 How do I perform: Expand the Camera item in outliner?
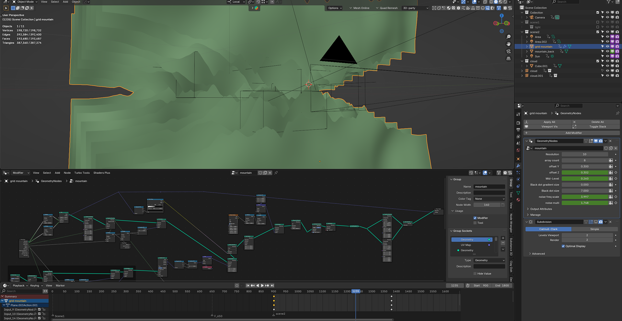[x=527, y=17]
